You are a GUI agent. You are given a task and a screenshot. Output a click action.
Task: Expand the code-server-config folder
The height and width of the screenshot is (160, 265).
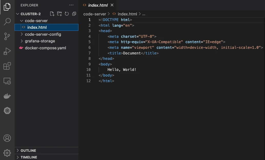(x=43, y=34)
